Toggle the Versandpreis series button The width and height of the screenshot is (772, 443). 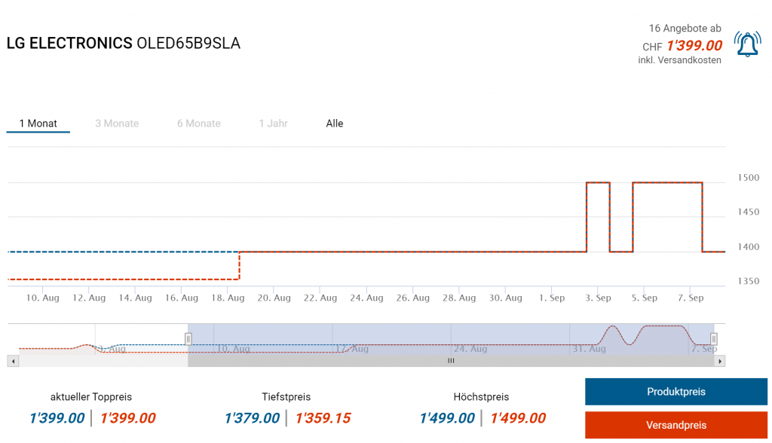pyautogui.click(x=675, y=425)
